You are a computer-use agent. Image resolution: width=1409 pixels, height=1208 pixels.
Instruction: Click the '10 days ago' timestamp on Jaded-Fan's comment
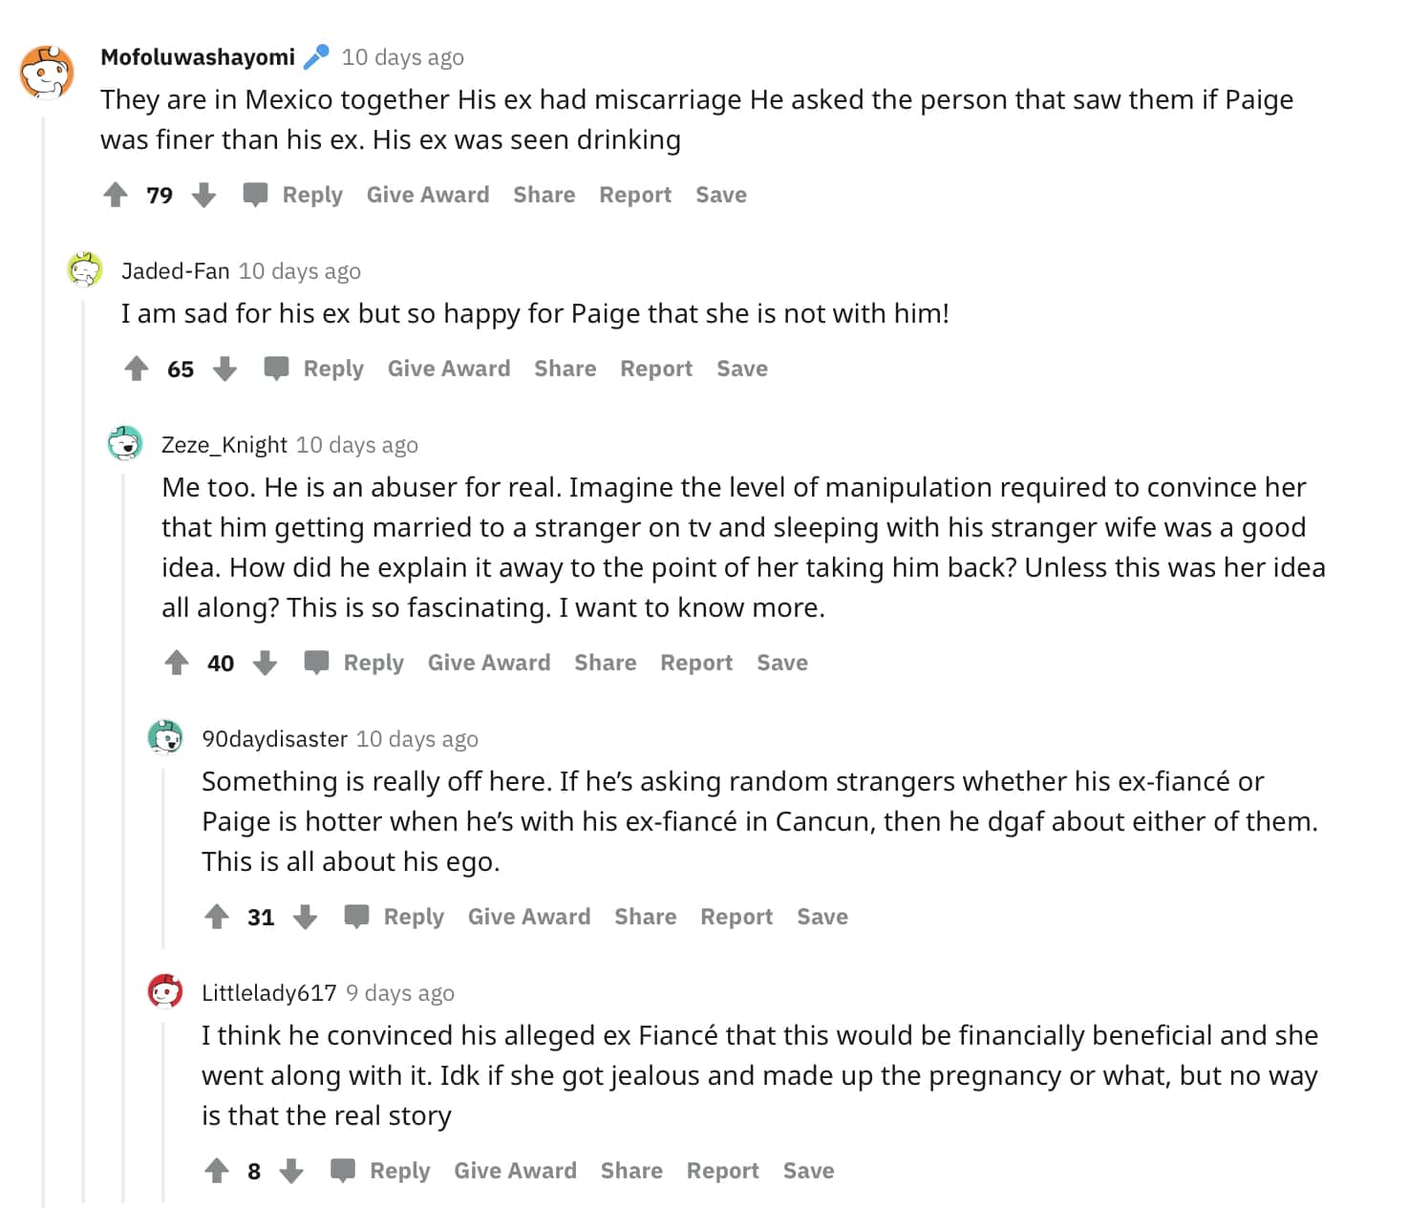coord(299,271)
